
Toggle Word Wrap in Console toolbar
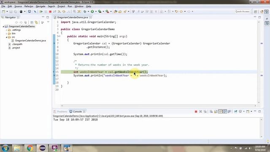coord(220,111)
